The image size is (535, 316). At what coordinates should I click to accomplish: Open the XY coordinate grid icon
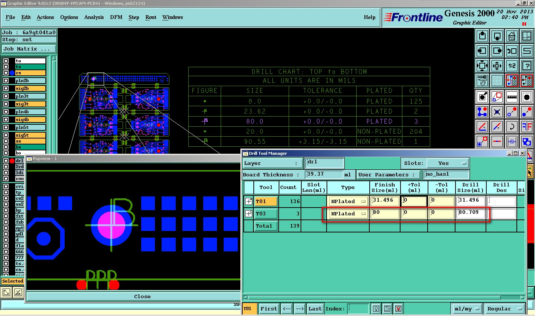527,36
